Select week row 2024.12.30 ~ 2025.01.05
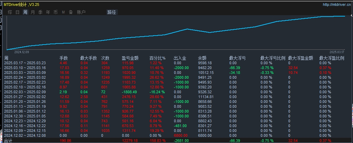The image size is (353, 143). 177,116
